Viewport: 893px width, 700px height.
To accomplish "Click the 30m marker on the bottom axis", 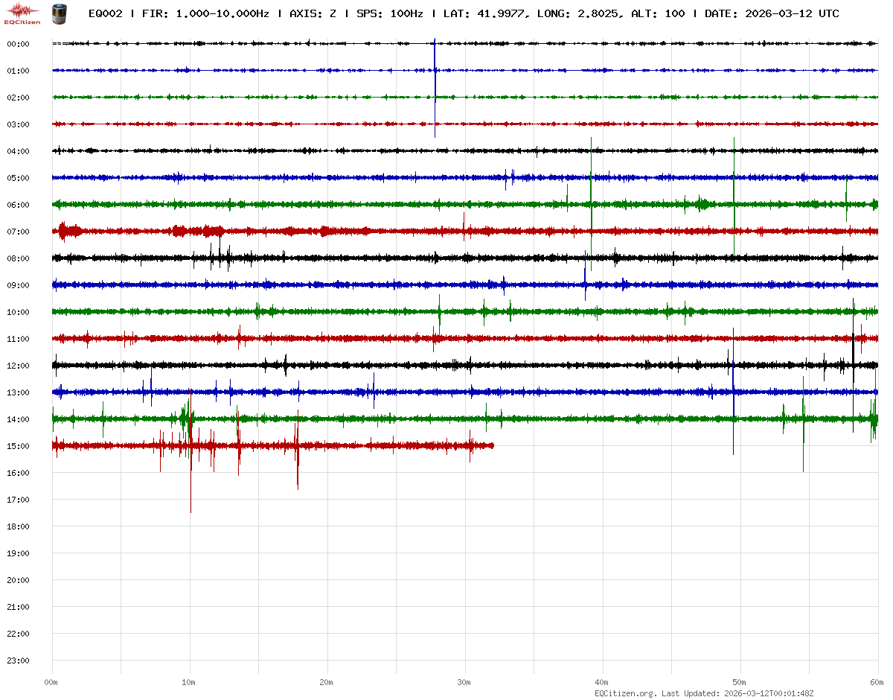I will coord(464,682).
